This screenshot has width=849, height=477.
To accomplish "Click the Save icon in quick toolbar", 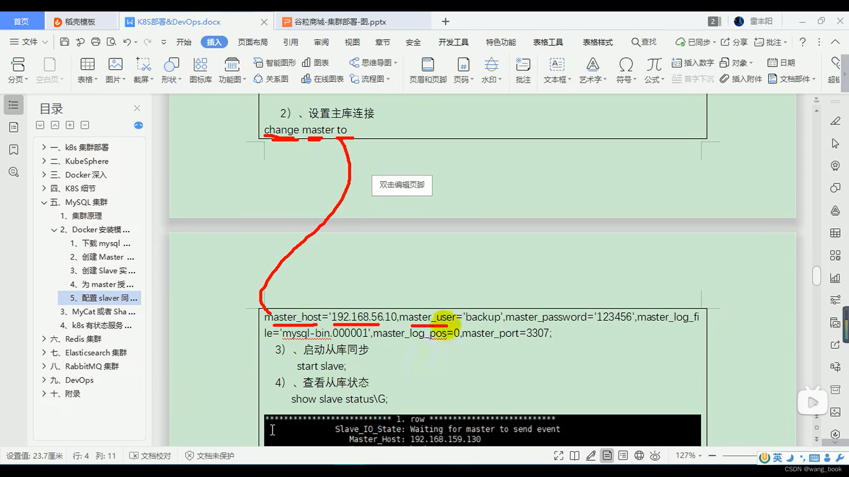I will 65,42.
